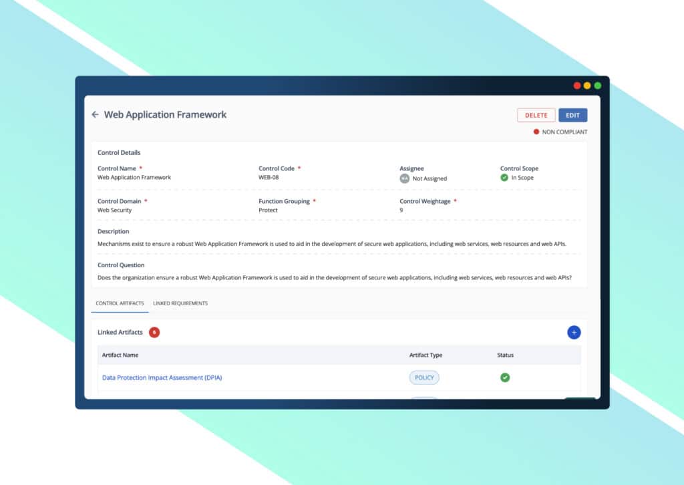Viewport: 684px width, 485px height.
Task: Open the Data Protection Impact Assessment (DPIA) link
Action: (x=162, y=377)
